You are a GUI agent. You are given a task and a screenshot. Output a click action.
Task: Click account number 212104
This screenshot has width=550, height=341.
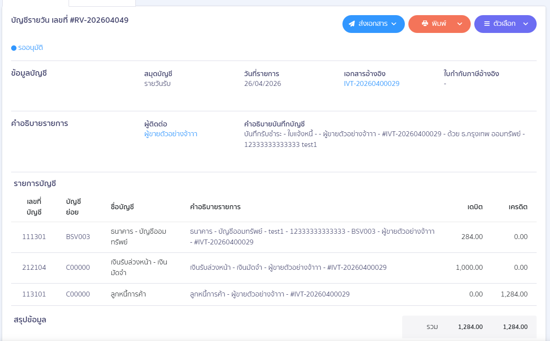coord(34,268)
